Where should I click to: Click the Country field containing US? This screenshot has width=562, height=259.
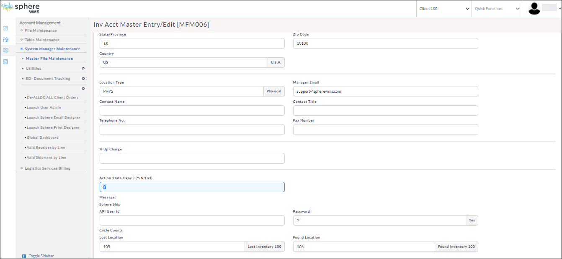click(x=184, y=63)
